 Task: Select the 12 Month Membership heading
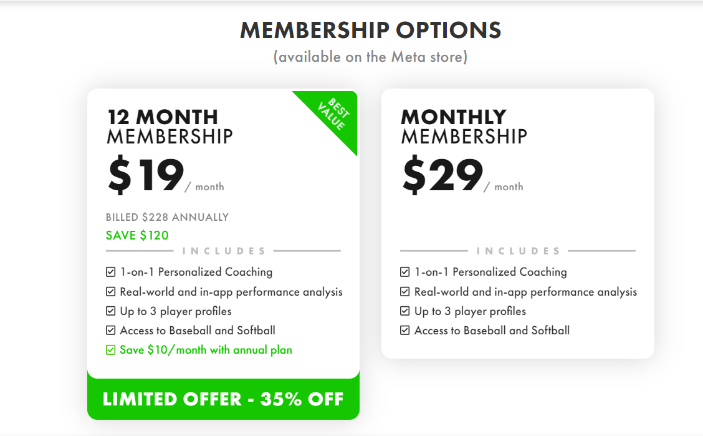pos(170,126)
